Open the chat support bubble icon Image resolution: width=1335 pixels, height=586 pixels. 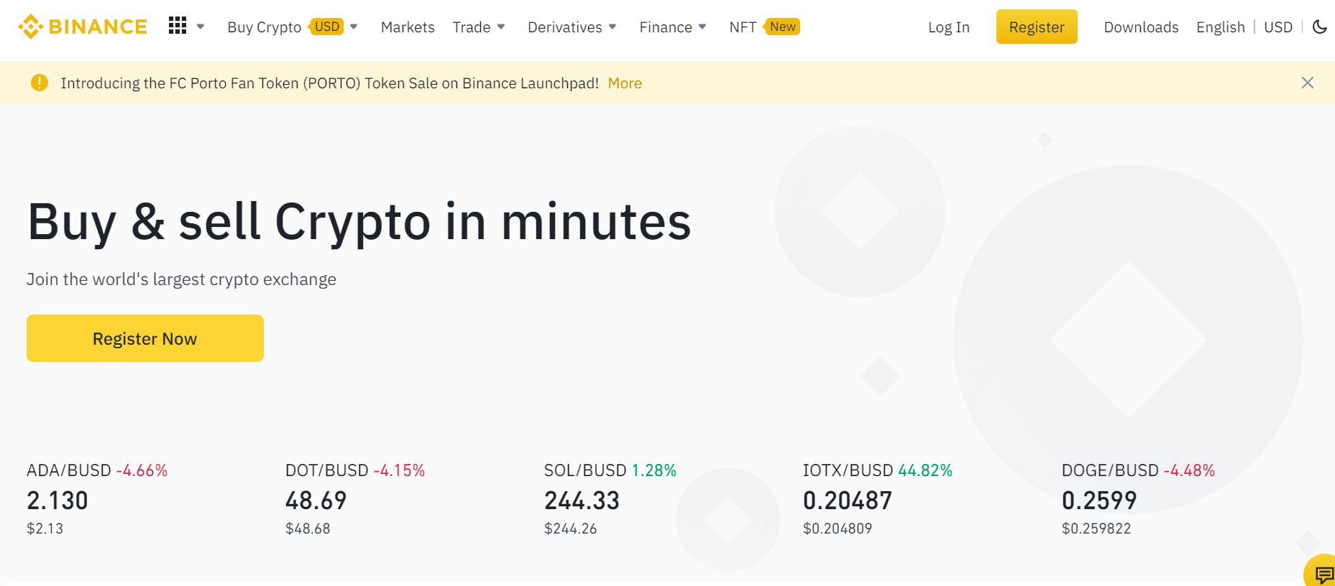[x=1323, y=574]
